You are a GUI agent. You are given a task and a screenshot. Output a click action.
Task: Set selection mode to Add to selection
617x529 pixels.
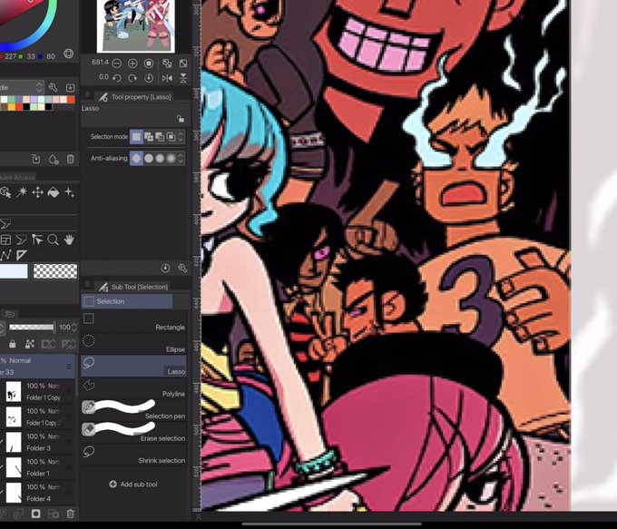[149, 137]
